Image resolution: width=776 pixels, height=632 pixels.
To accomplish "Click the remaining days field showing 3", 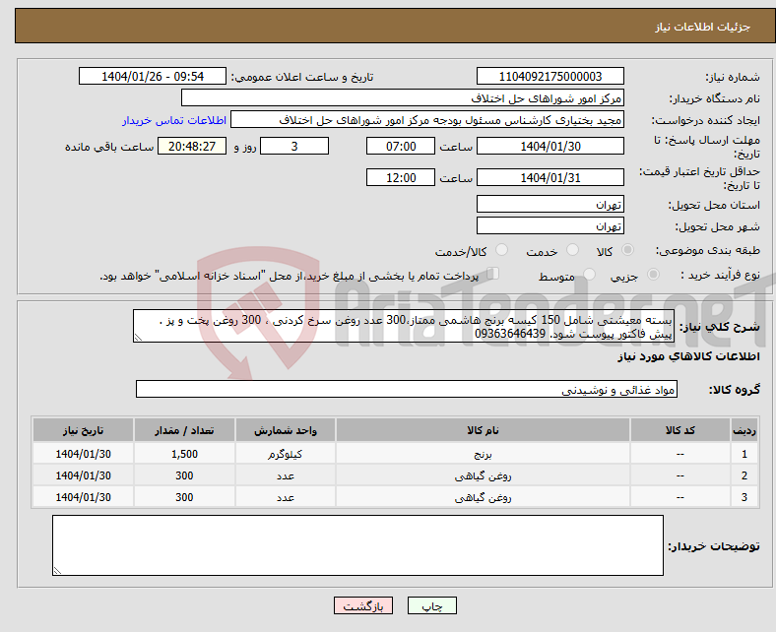I will pyautogui.click(x=294, y=146).
